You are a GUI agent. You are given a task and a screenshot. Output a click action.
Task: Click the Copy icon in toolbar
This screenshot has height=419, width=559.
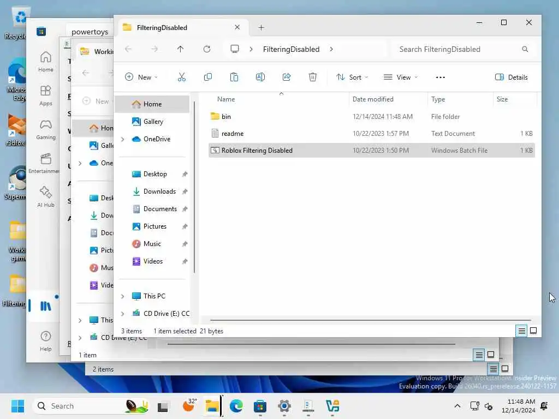coord(208,77)
